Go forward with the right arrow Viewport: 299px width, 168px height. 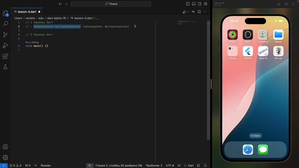[66, 4]
